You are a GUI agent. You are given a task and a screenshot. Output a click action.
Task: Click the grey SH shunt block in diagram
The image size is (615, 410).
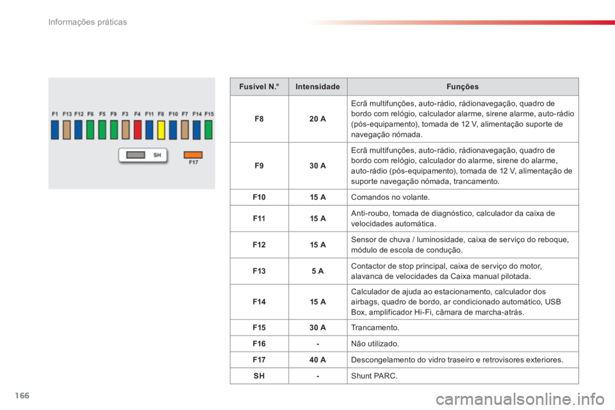pos(136,155)
